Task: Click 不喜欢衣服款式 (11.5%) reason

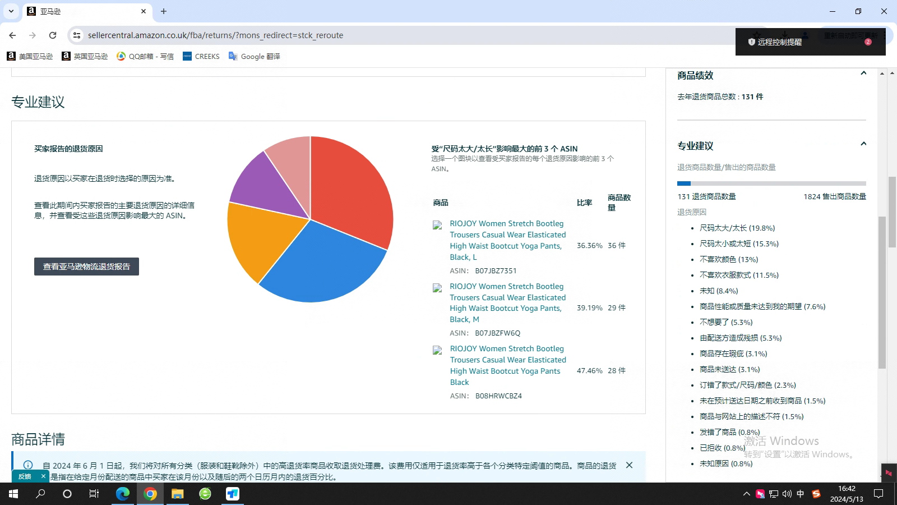Action: [739, 276]
